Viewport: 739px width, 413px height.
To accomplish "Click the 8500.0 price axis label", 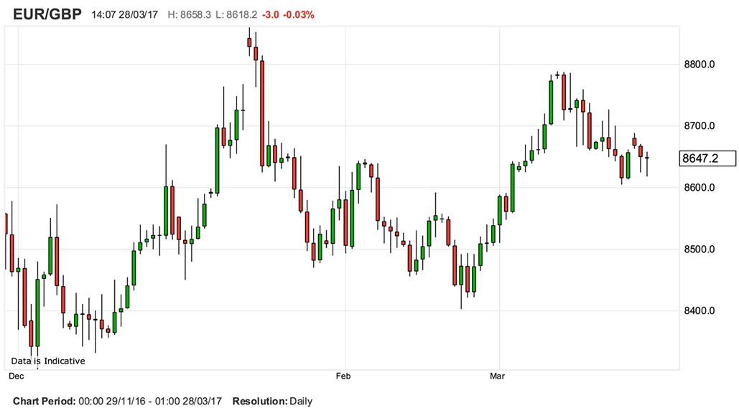I will point(700,250).
